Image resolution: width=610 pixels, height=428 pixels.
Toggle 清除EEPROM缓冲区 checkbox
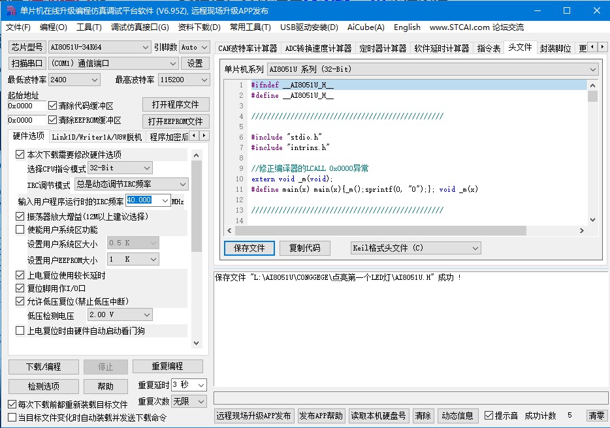tap(52, 120)
